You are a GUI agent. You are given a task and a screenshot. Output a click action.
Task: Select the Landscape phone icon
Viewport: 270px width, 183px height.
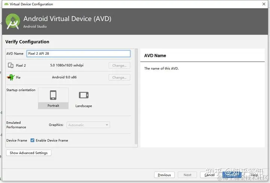(84, 95)
